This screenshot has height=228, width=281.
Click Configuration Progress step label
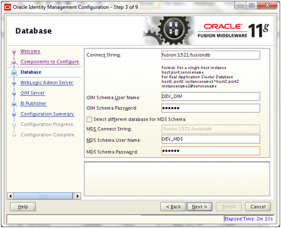coord(47,125)
